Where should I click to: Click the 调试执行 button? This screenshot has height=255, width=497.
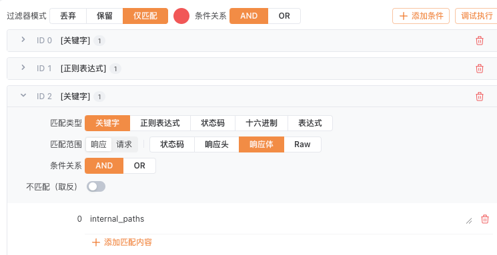476,16
